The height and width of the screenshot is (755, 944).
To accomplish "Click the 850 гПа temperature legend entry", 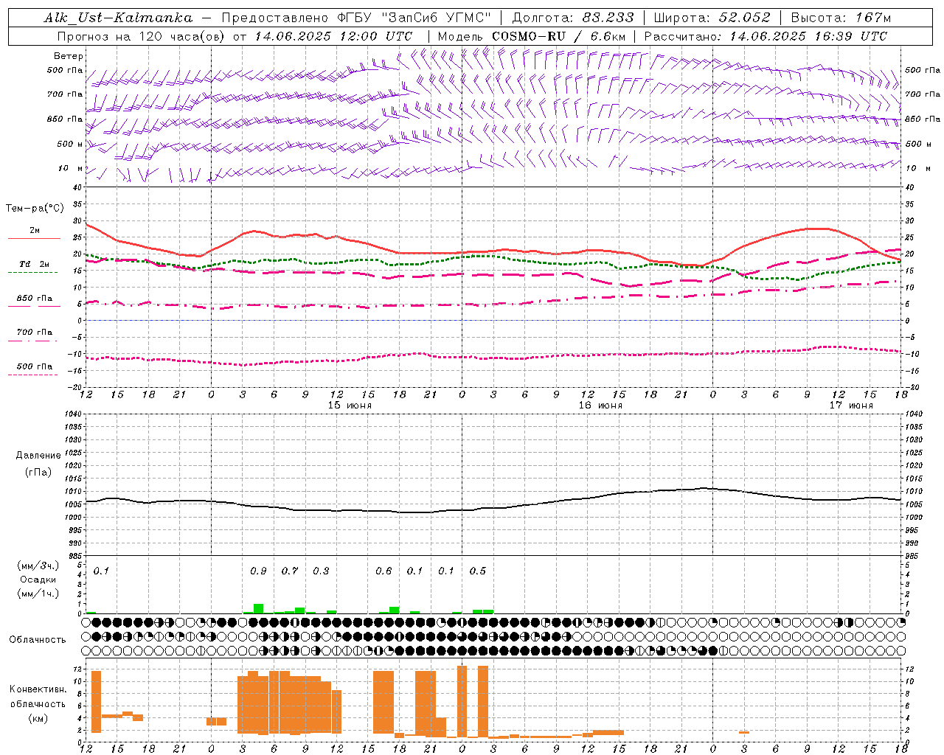I will (x=33, y=301).
